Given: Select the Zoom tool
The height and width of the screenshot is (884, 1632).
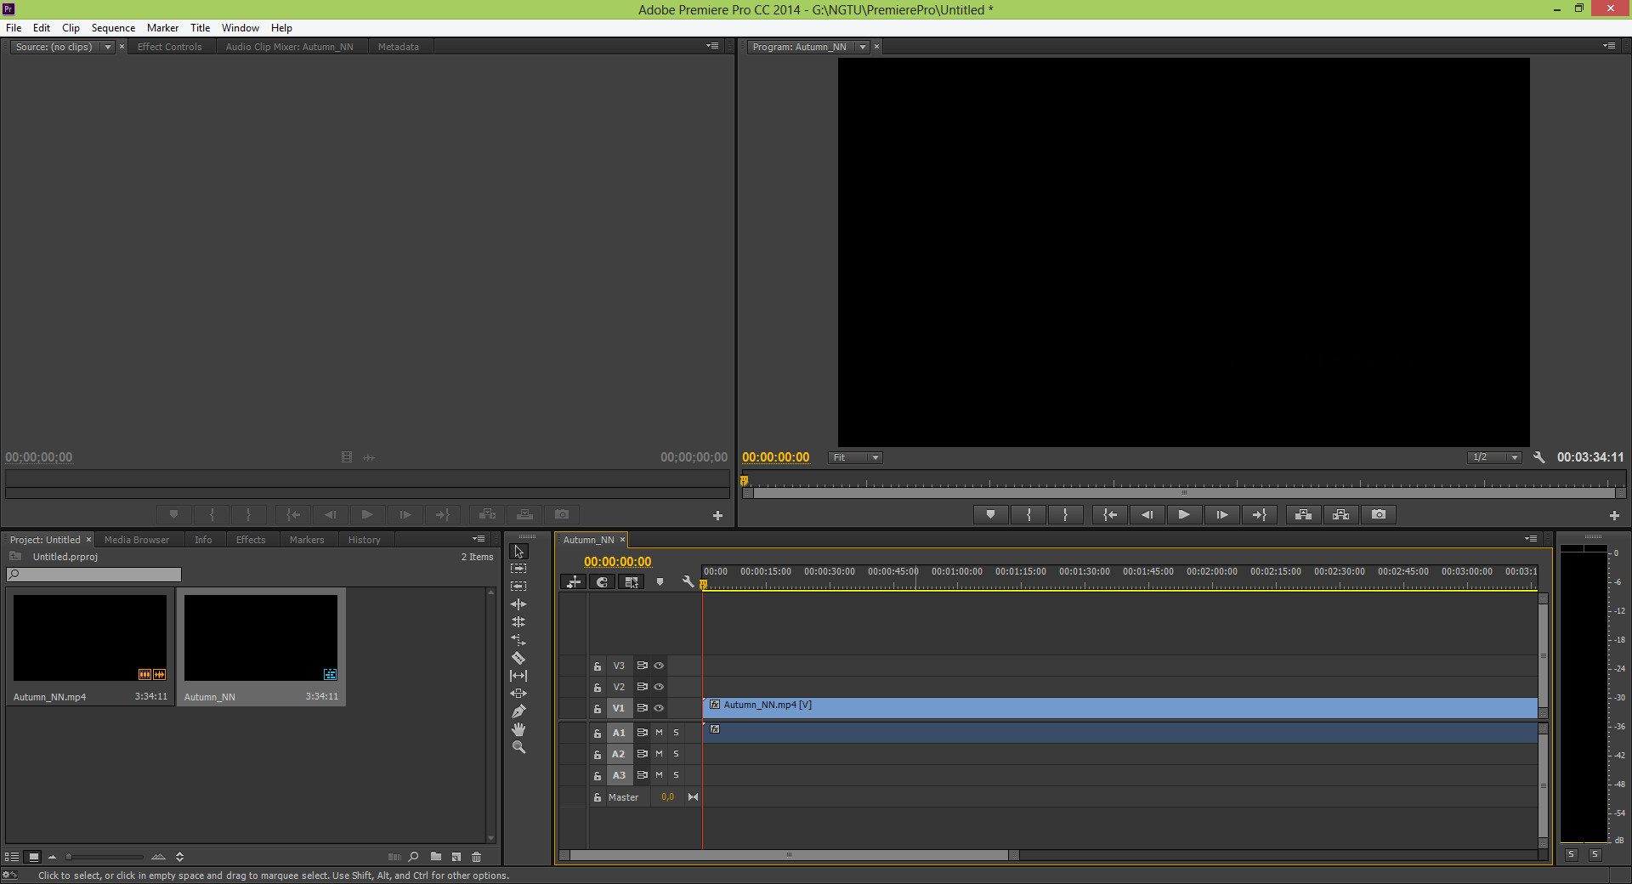Looking at the screenshot, I should point(518,747).
